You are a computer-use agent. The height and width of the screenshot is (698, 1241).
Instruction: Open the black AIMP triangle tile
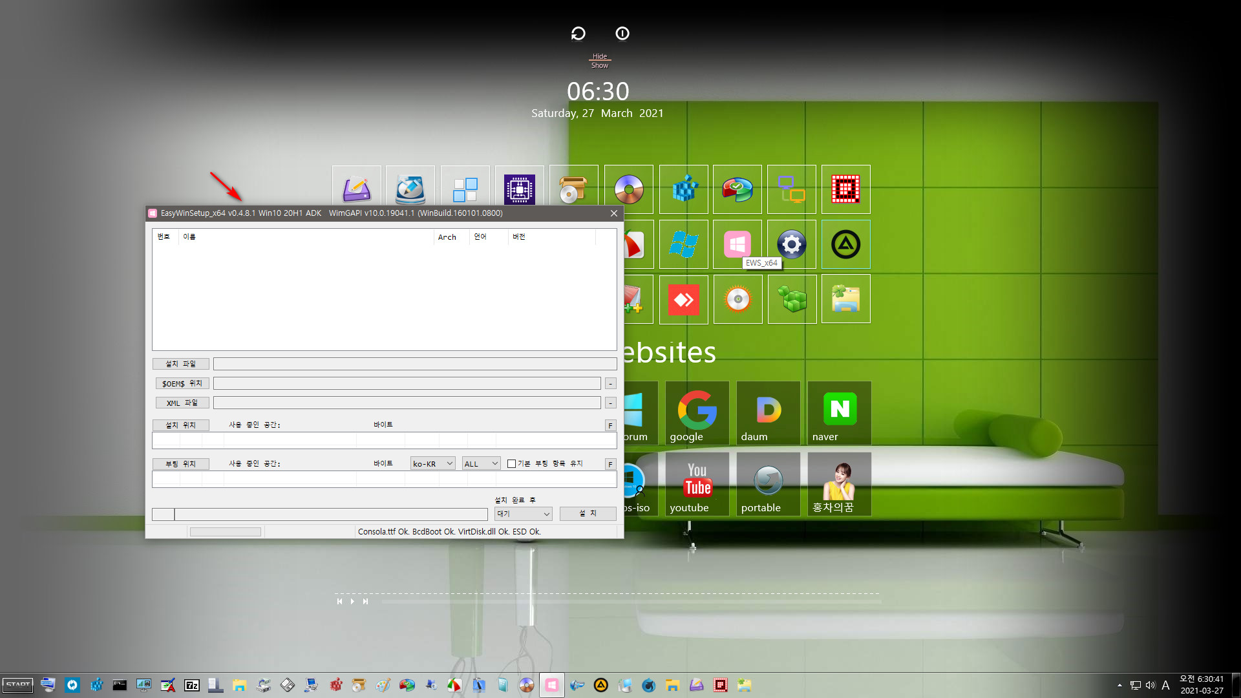pos(846,244)
